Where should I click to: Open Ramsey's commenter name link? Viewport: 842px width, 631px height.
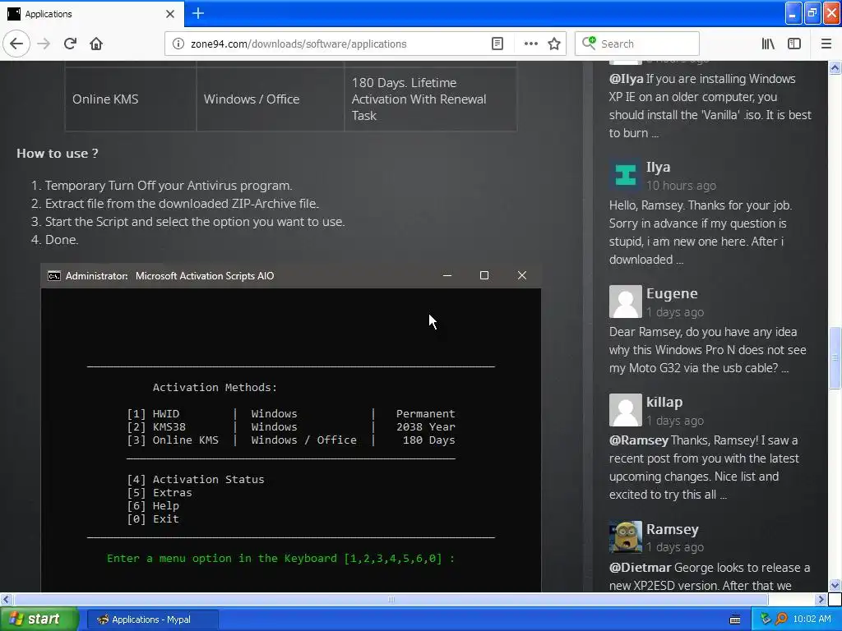pyautogui.click(x=673, y=529)
